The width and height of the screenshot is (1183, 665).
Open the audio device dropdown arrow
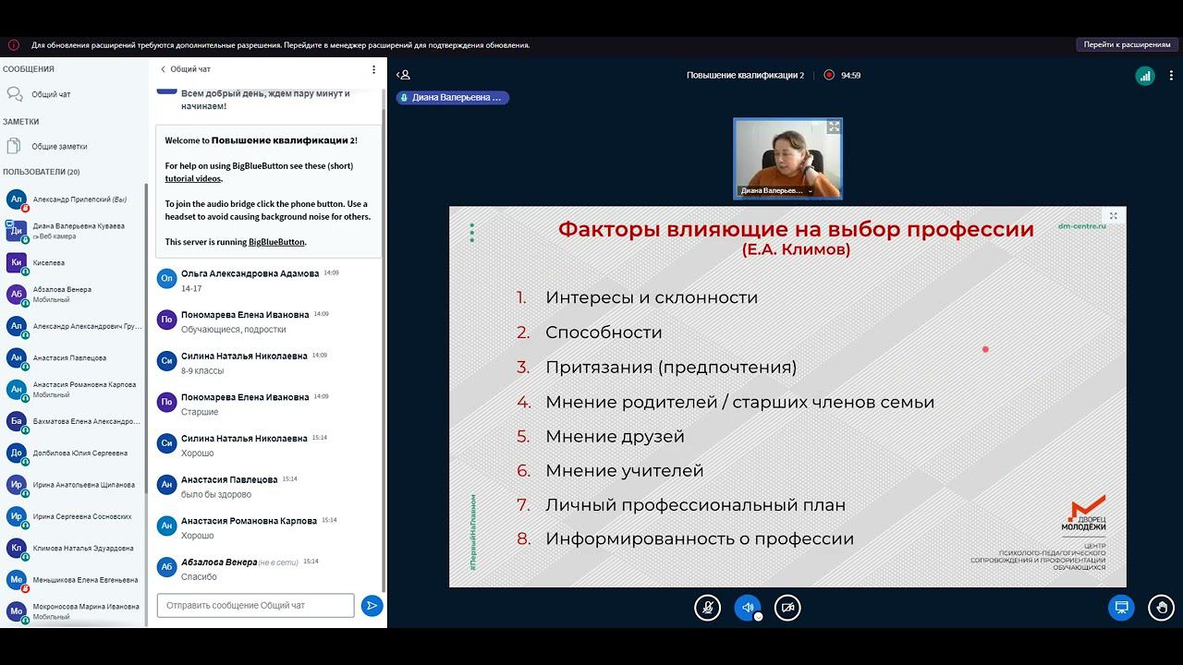pyautogui.click(x=758, y=617)
